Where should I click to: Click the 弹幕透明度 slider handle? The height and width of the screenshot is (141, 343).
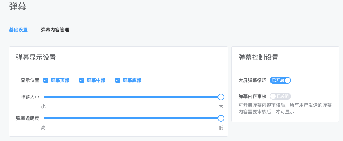221,118
